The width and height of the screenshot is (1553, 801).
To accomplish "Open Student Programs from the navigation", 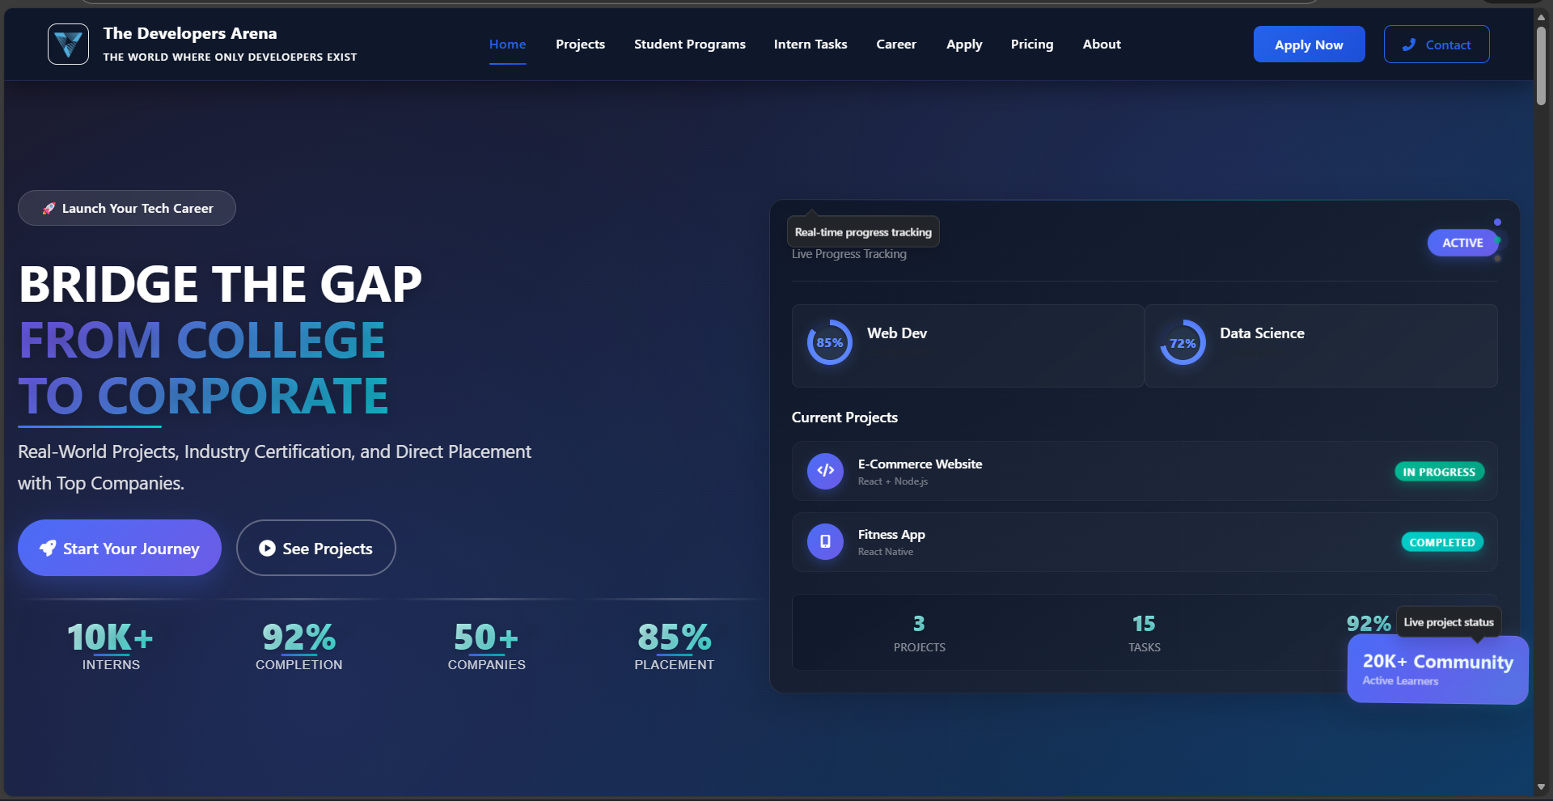I will click(689, 44).
